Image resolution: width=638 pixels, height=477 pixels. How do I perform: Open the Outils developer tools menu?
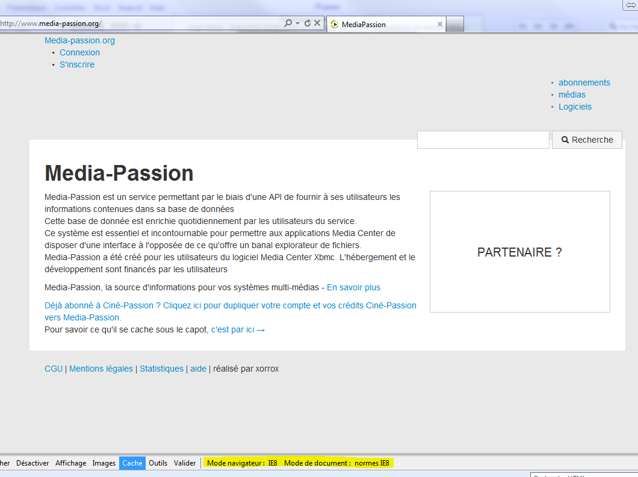158,463
